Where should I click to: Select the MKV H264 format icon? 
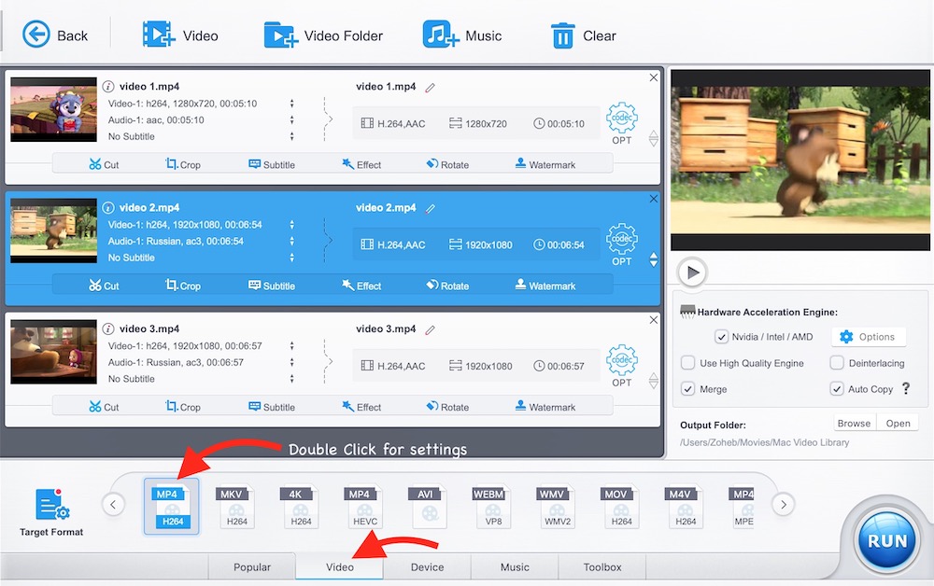pyautogui.click(x=235, y=507)
